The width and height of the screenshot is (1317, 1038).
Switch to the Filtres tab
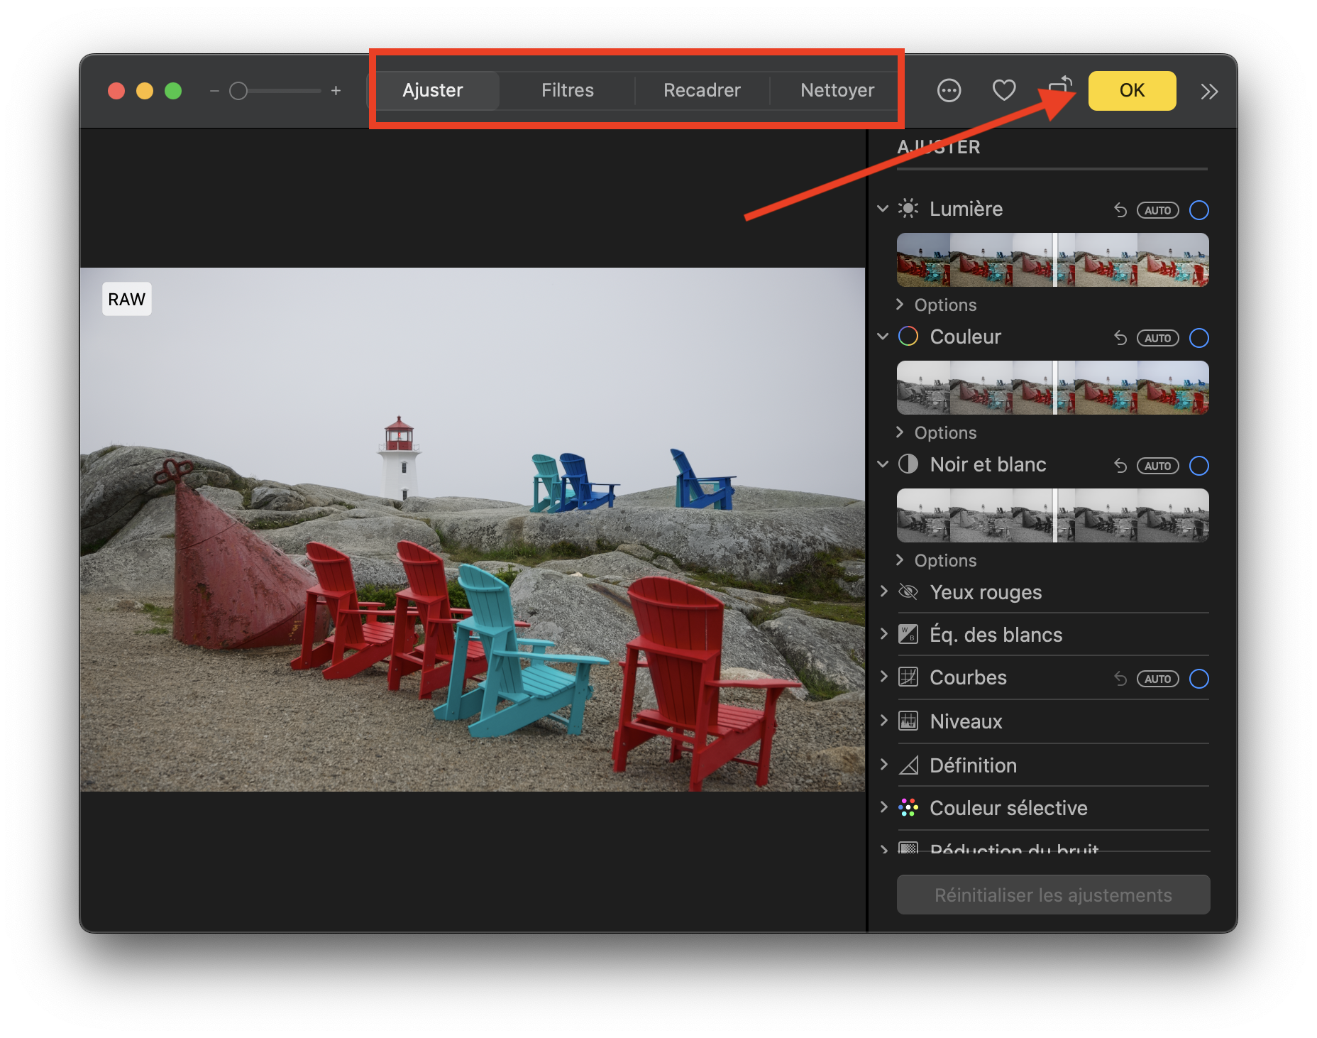[x=567, y=91]
